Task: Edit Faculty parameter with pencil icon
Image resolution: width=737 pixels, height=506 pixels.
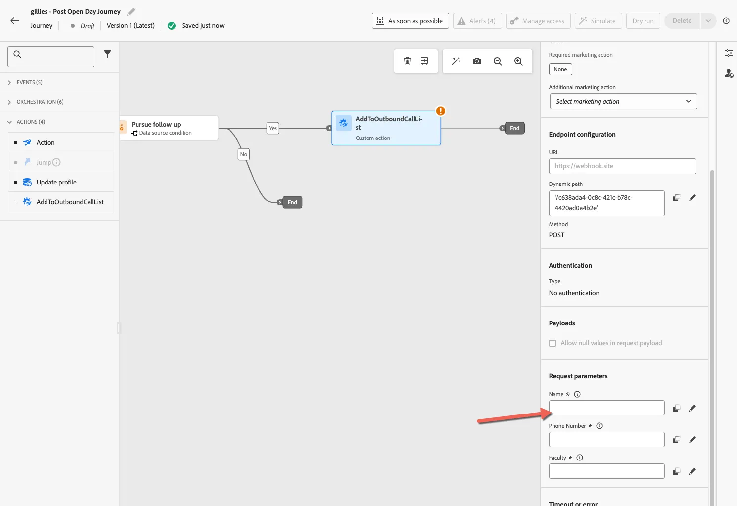Action: (692, 471)
